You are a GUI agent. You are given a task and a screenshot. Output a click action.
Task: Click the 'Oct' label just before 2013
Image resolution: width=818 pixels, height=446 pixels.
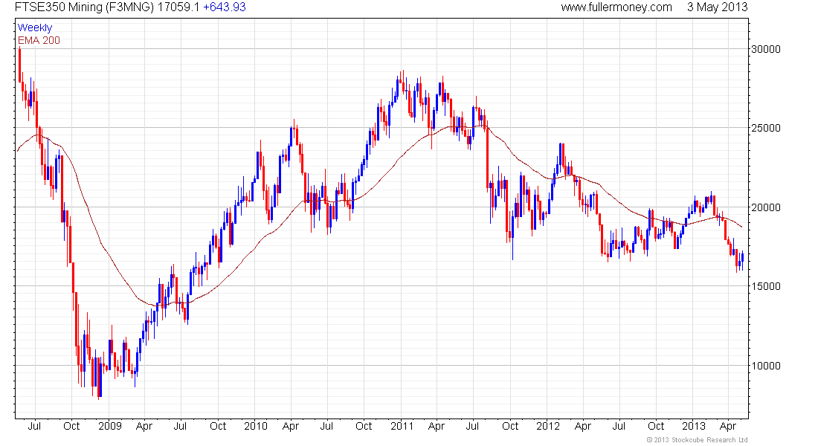[657, 426]
